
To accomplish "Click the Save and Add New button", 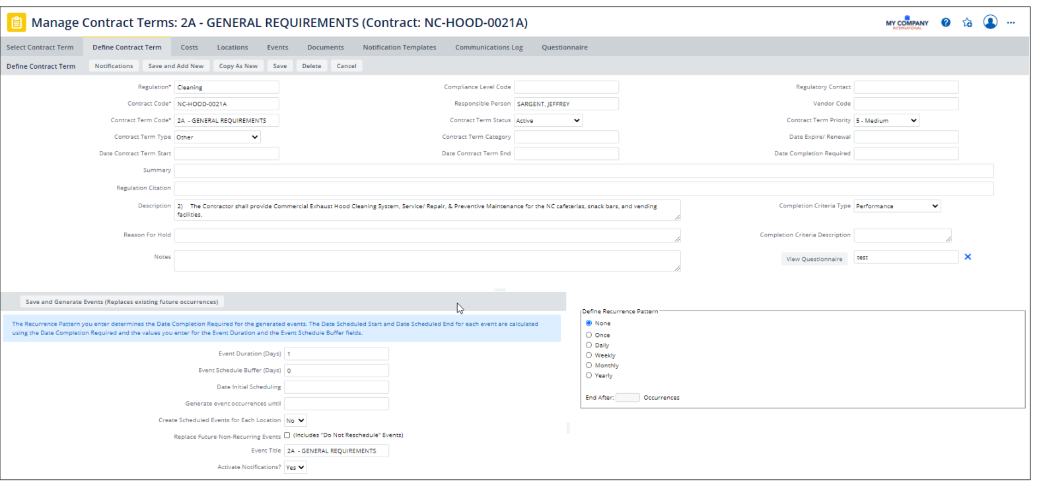I will 176,66.
